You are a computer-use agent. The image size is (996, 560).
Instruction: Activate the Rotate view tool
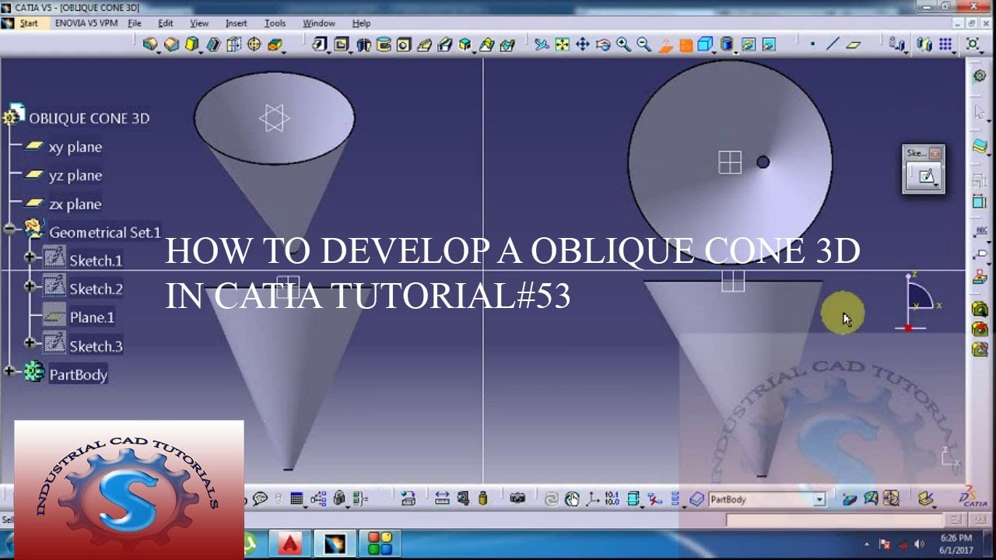603,45
